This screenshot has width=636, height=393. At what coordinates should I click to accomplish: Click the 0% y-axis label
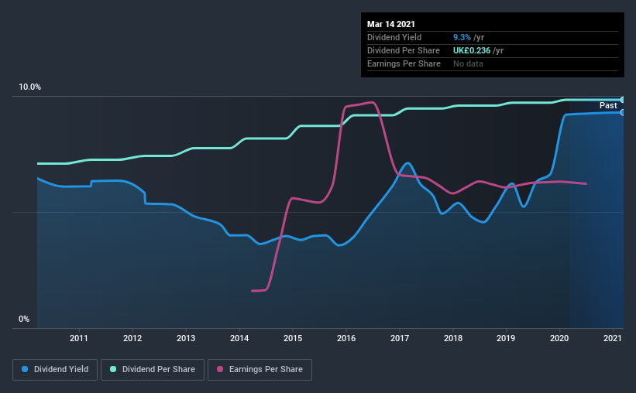pos(24,320)
